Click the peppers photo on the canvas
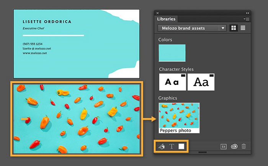268x166 pixels. pos(77,119)
